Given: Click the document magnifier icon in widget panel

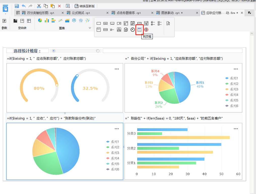Looking at the screenshot, I should coord(168,23).
